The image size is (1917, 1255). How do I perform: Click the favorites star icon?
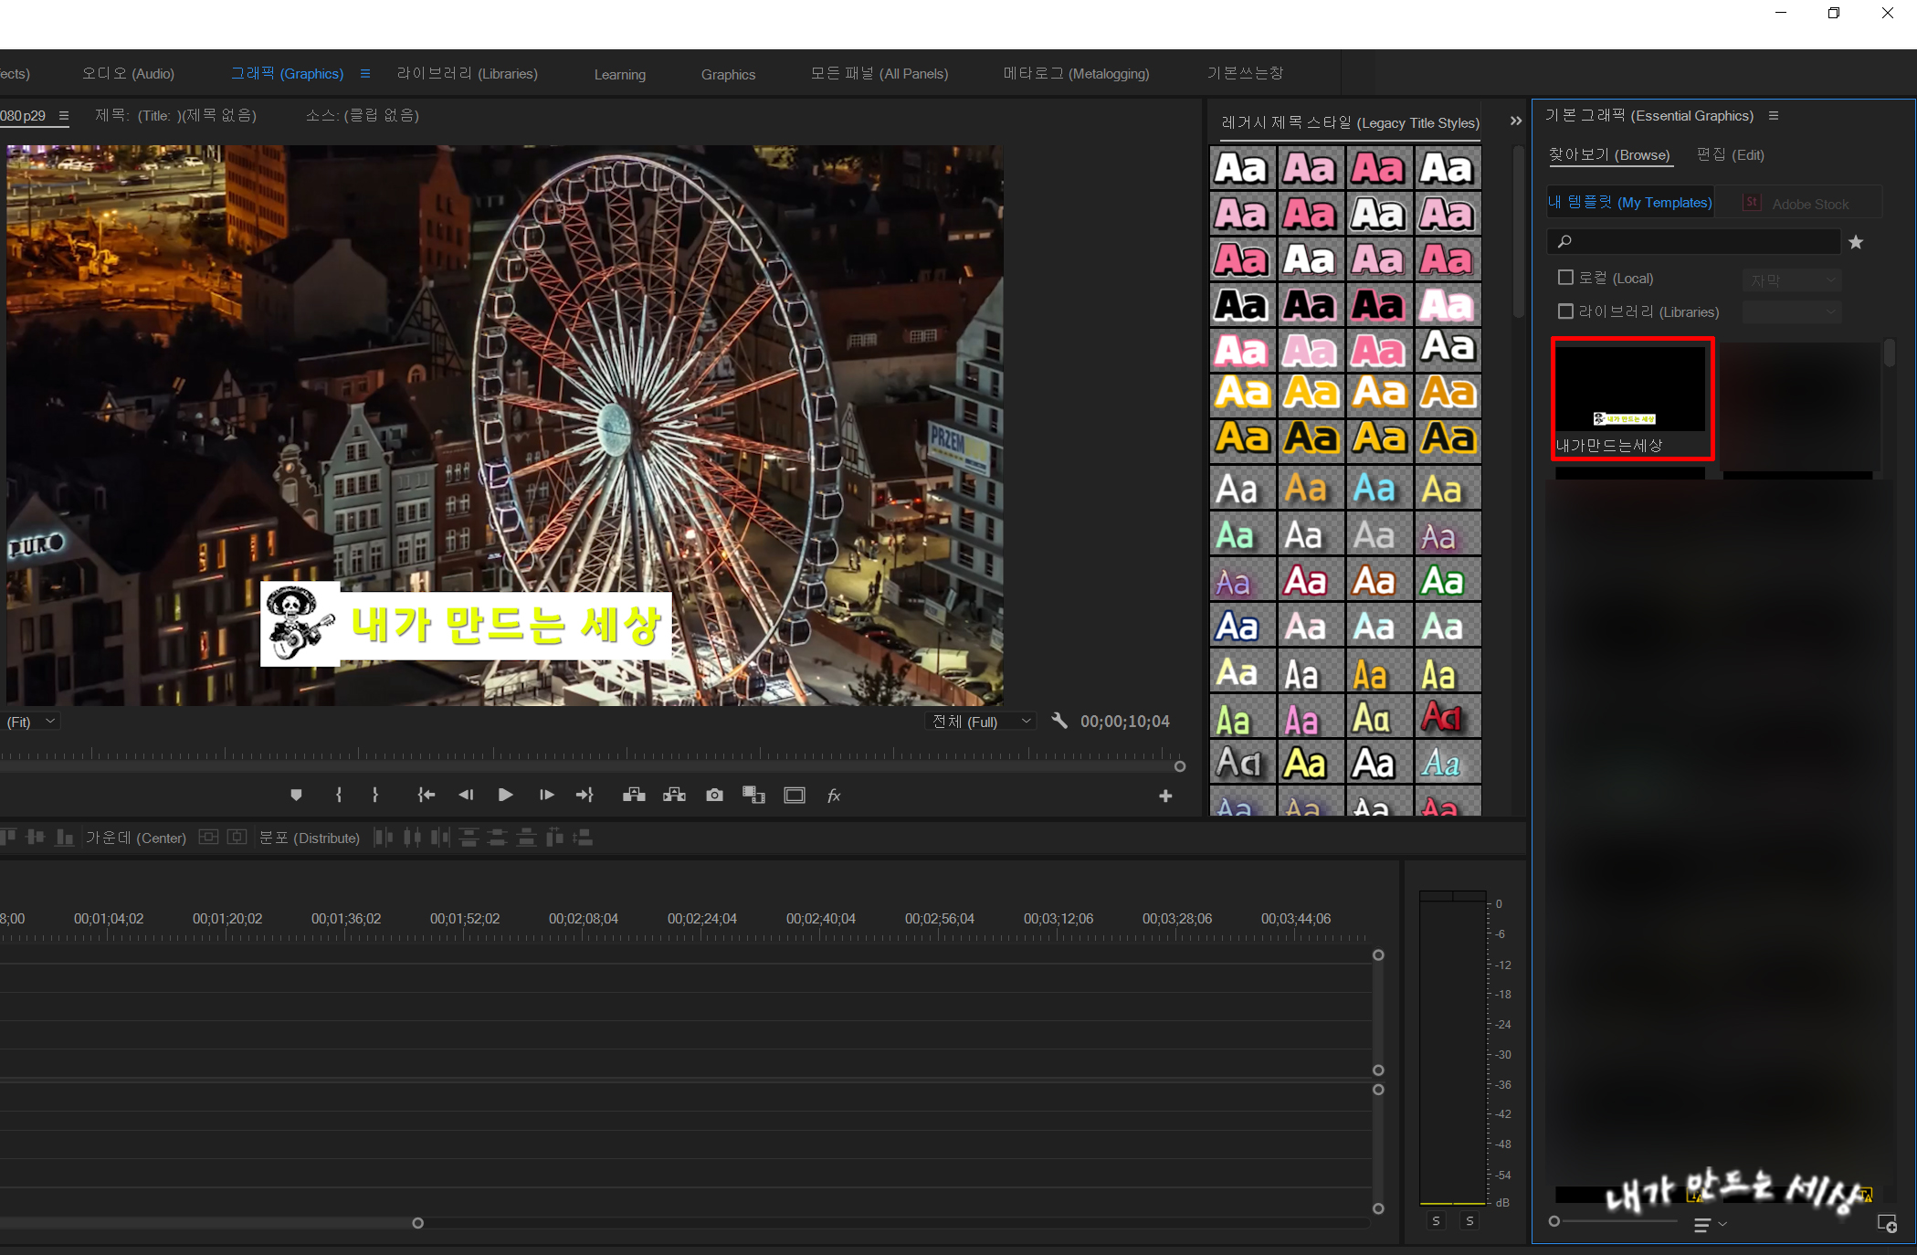pyautogui.click(x=1856, y=242)
